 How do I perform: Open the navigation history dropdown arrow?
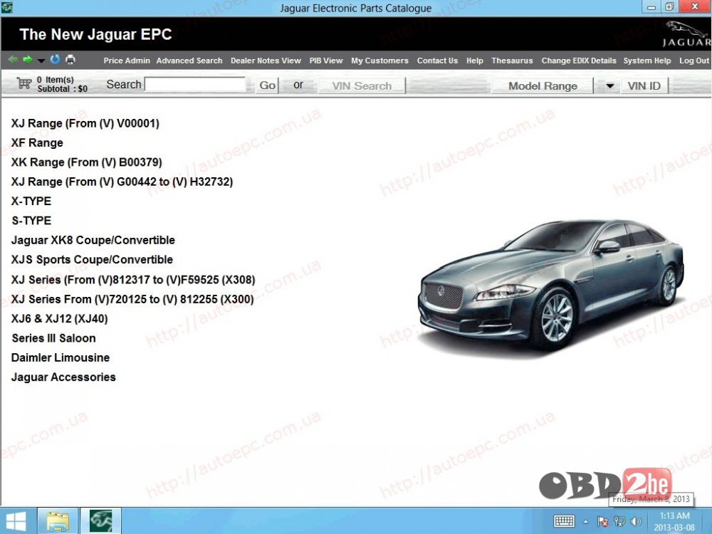click(41, 61)
